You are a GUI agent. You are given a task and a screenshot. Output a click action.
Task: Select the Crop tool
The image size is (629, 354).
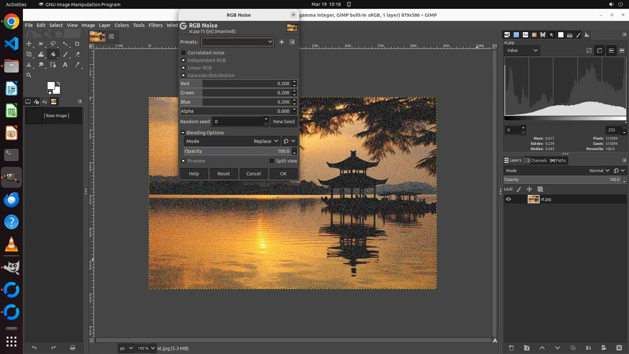point(77,44)
